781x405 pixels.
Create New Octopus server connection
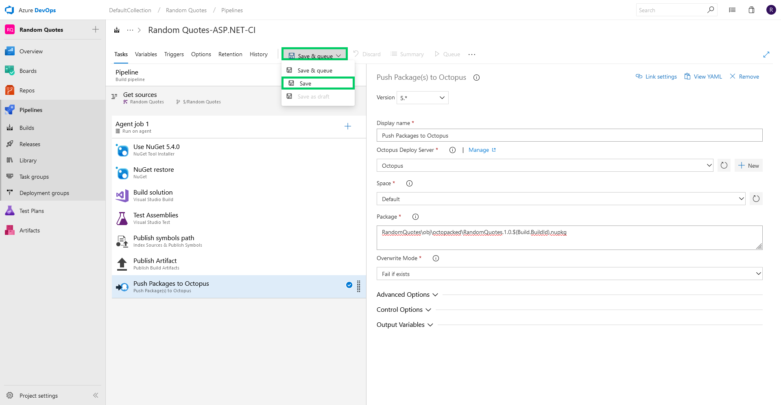coord(748,165)
